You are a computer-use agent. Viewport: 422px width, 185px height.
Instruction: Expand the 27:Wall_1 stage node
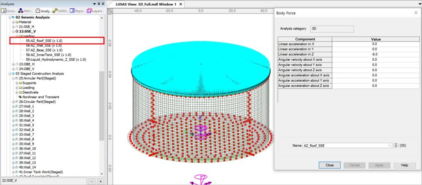coord(14,106)
